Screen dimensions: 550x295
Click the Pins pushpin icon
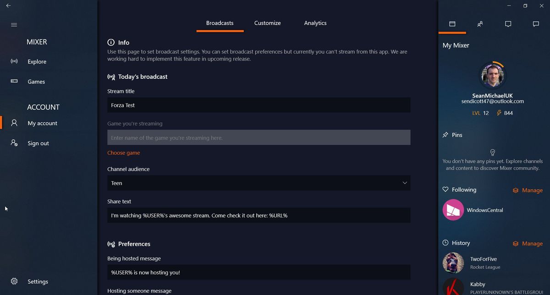coord(445,134)
